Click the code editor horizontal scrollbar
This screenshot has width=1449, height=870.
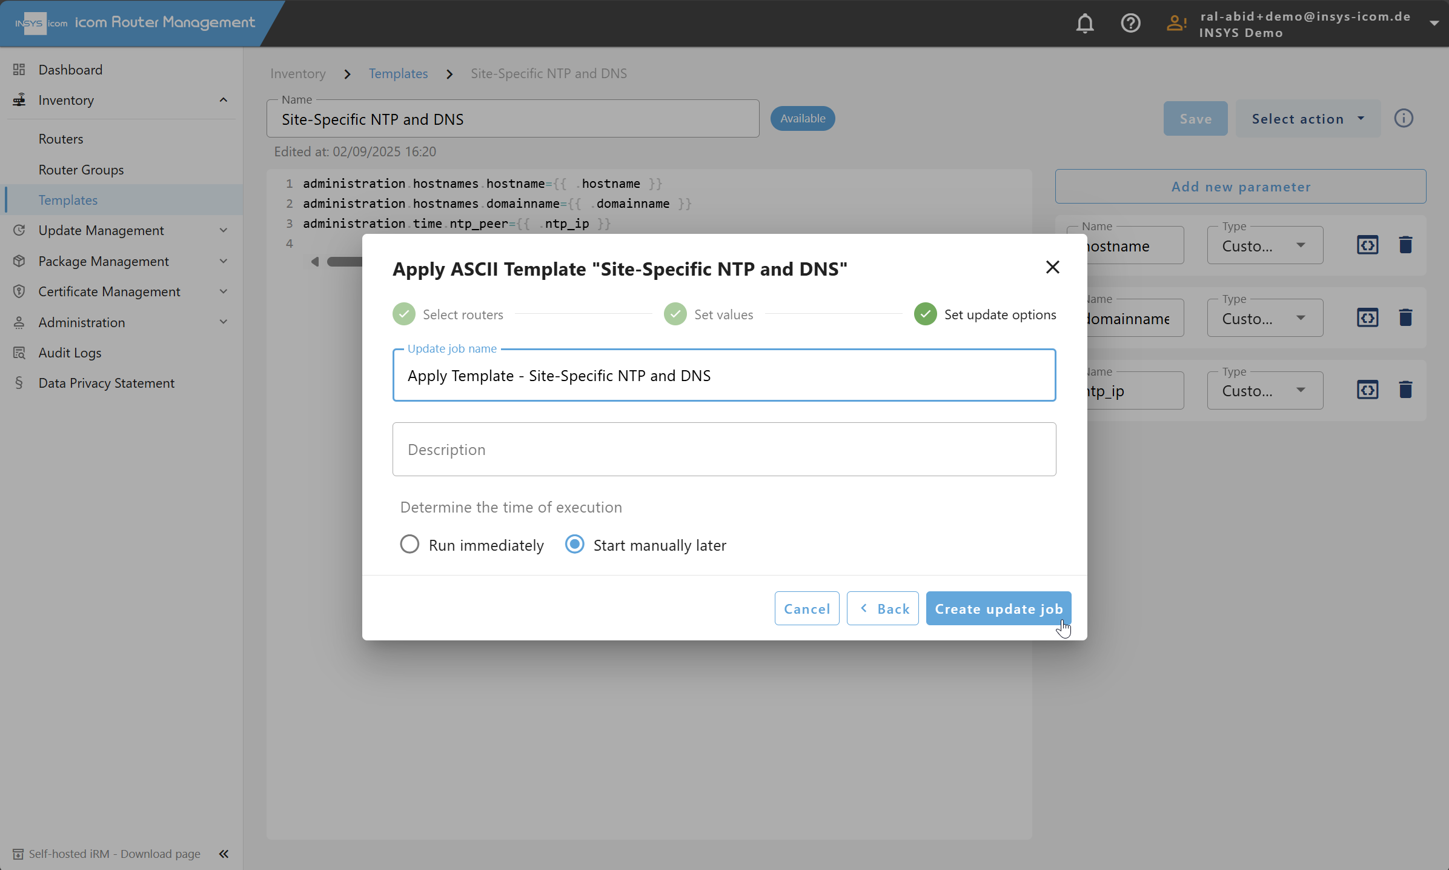tap(344, 262)
